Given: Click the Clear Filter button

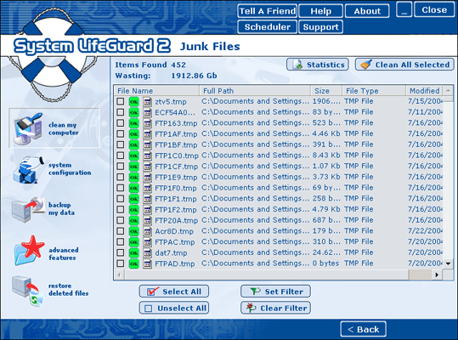Looking at the screenshot, I should [x=275, y=309].
